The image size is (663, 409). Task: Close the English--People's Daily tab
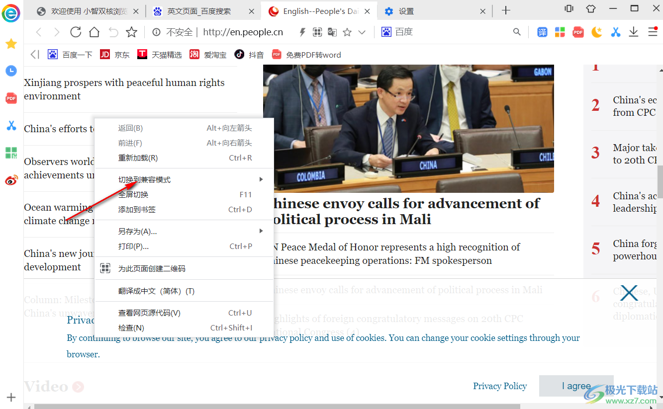click(x=367, y=11)
